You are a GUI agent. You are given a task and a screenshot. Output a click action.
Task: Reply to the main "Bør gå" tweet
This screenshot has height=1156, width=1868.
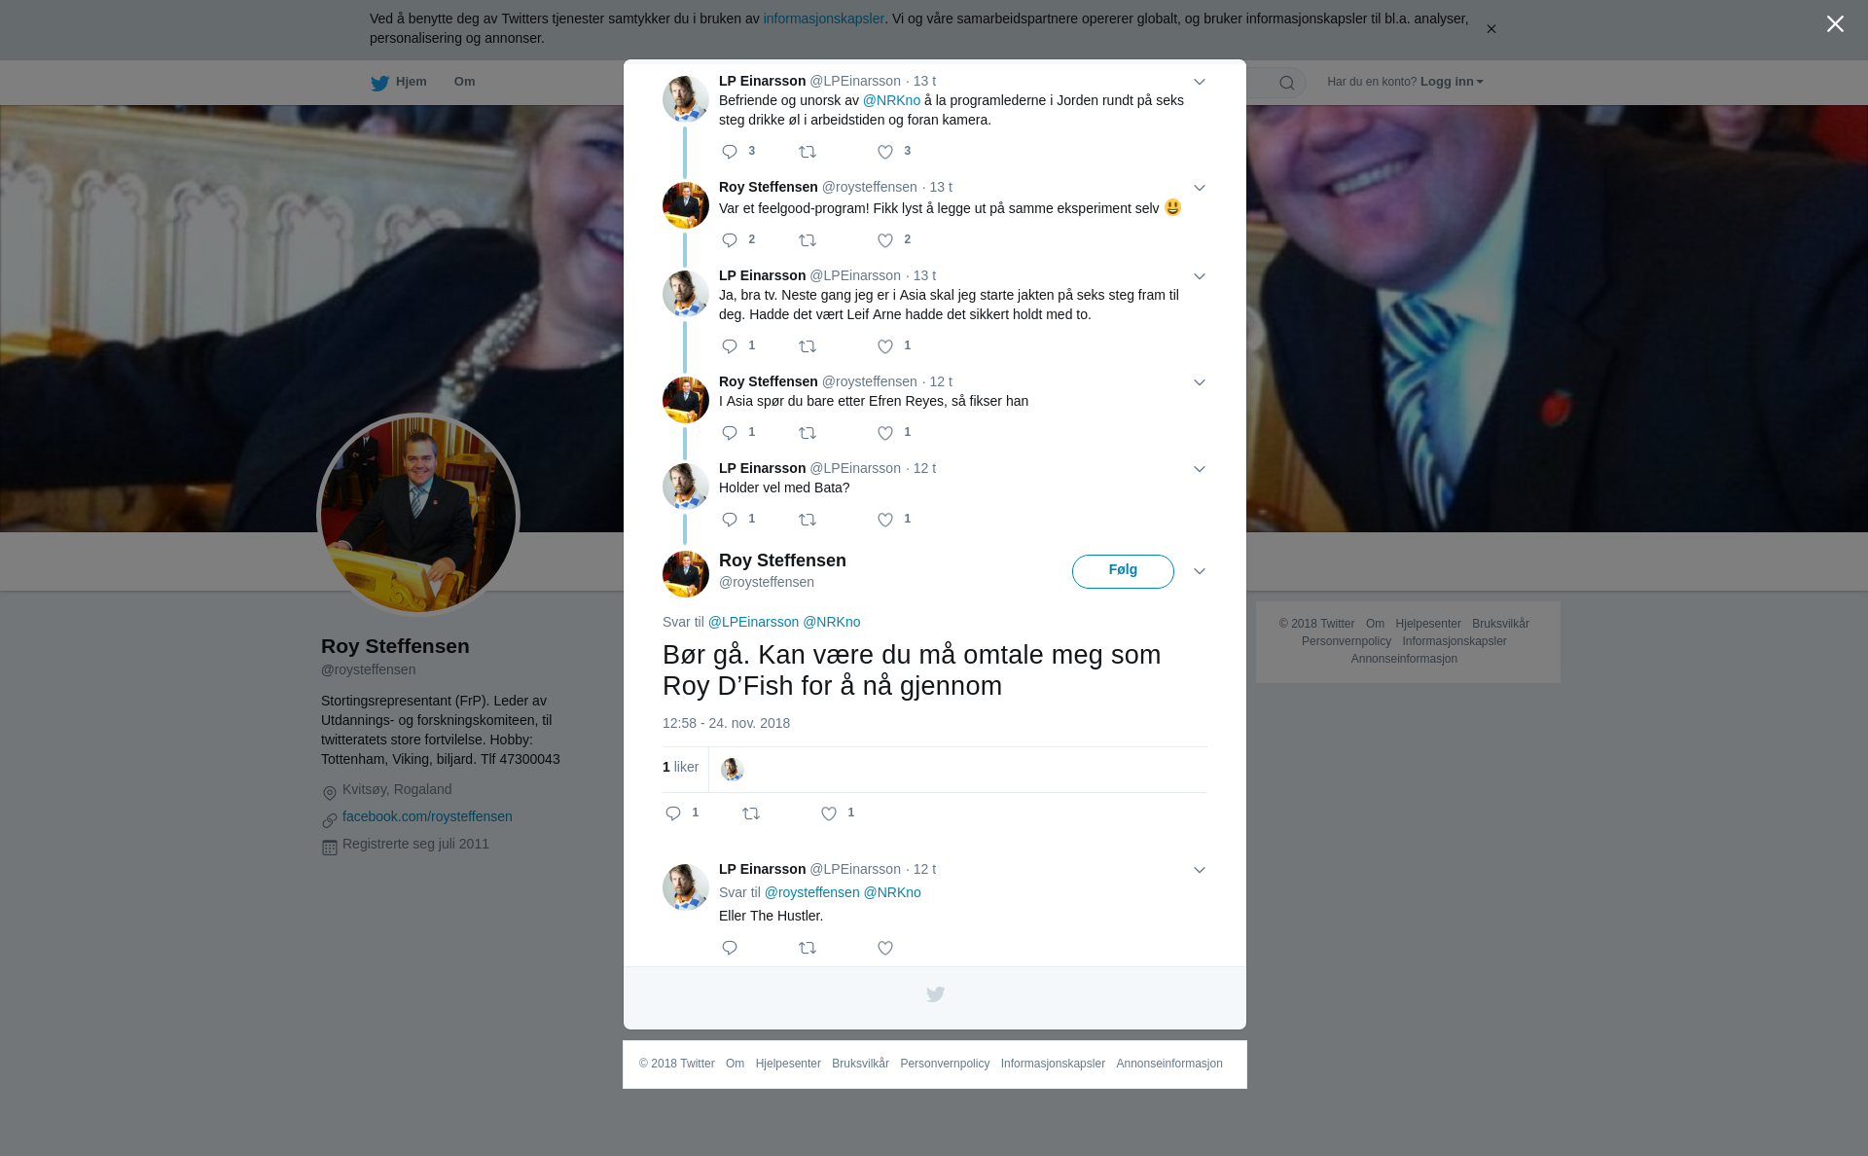673,813
